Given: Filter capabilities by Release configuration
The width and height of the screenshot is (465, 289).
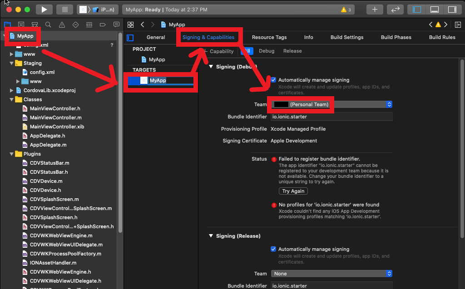Looking at the screenshot, I should point(292,51).
